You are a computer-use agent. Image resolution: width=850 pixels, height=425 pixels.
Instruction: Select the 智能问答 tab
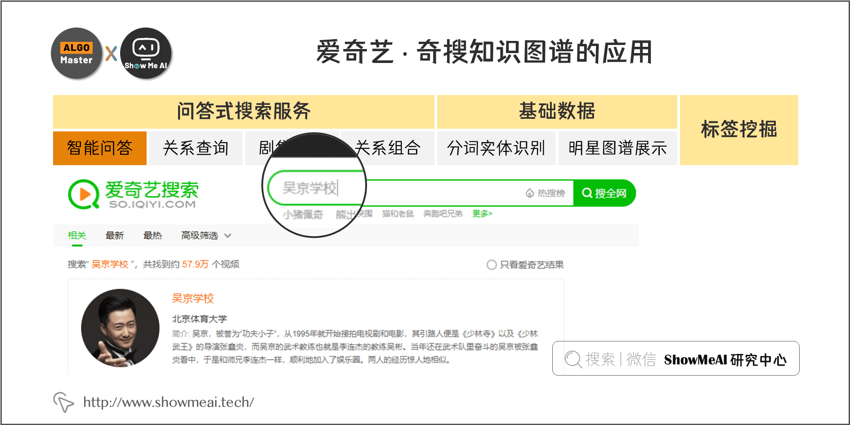point(100,148)
